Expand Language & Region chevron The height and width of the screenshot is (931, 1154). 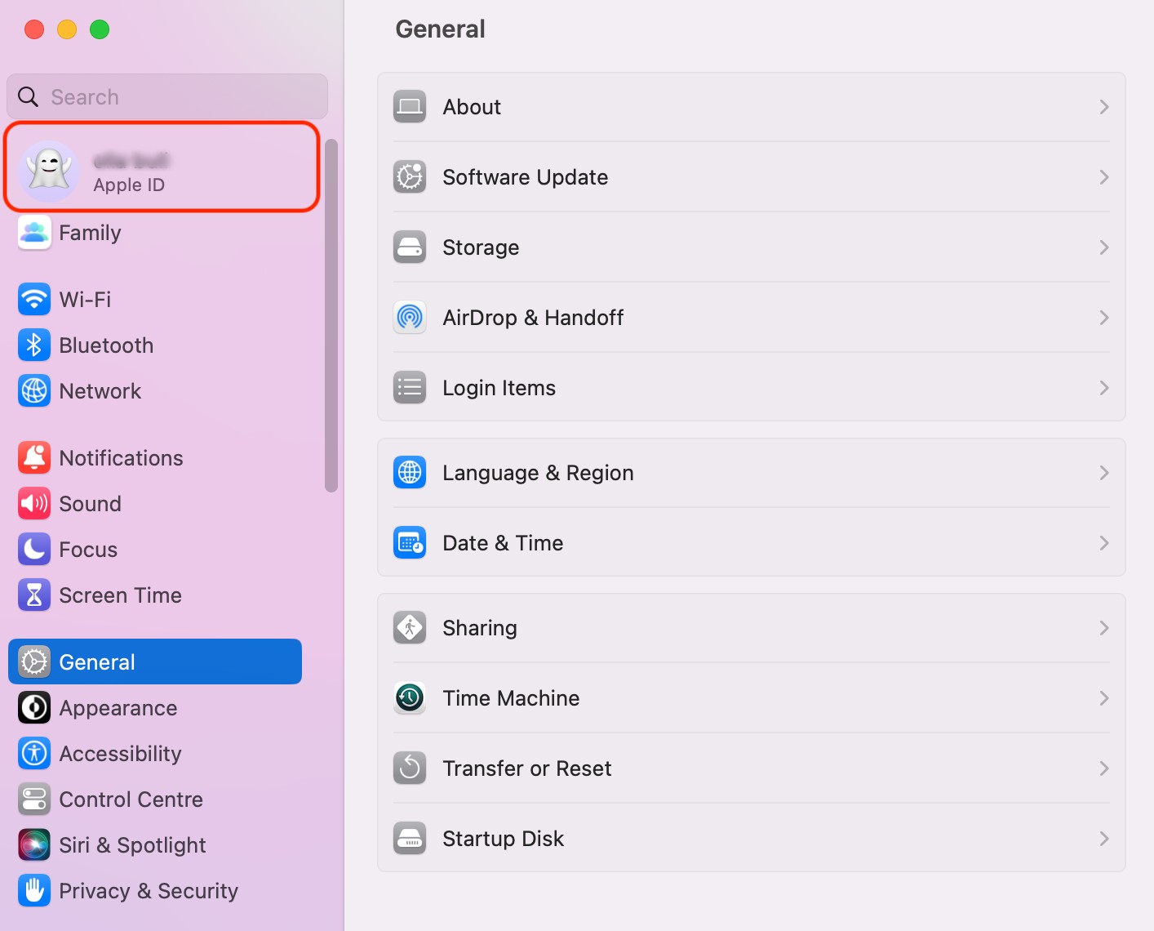[1103, 473]
